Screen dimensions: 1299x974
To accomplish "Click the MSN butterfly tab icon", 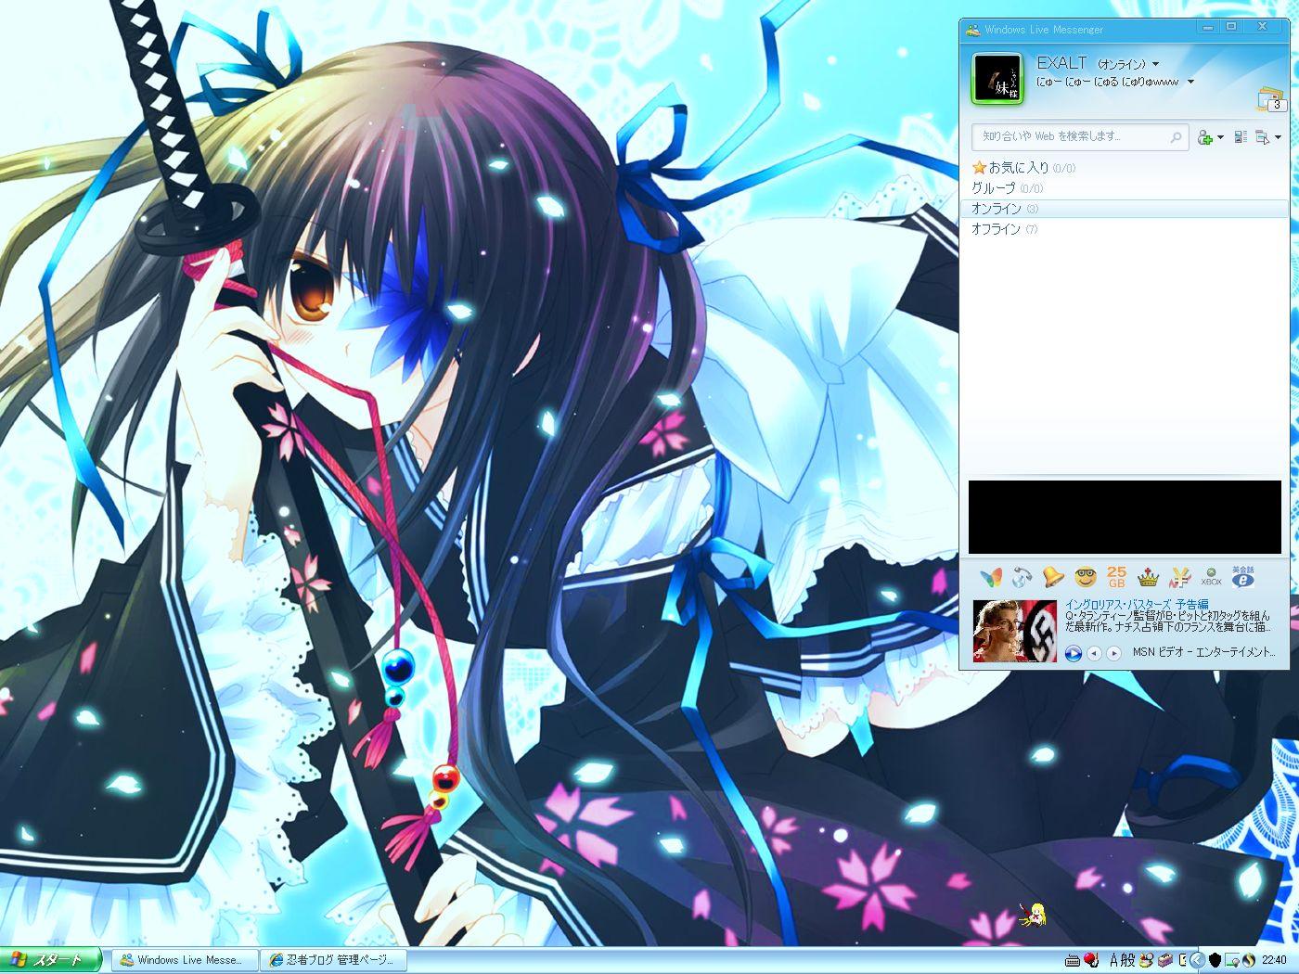I will (991, 577).
